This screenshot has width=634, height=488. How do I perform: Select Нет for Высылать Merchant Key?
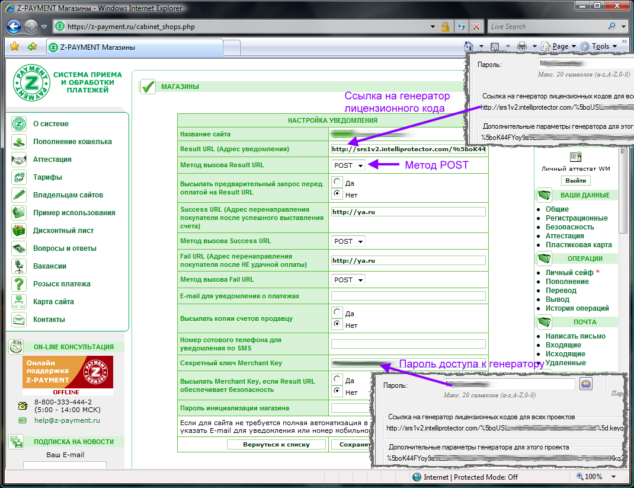point(337,391)
